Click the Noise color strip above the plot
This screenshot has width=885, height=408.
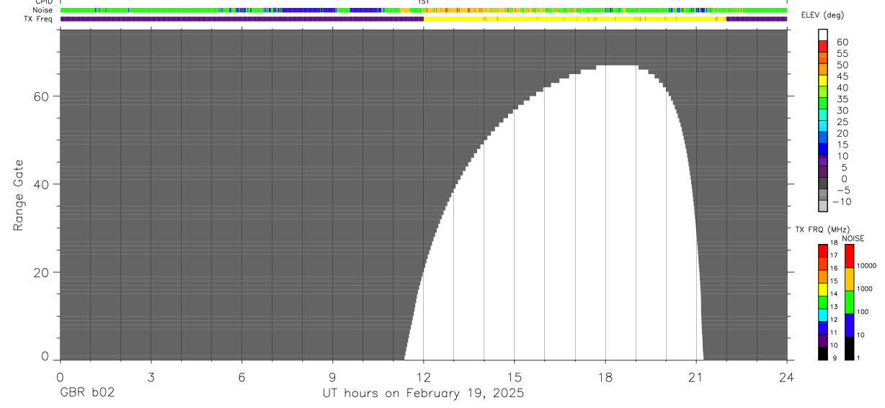pos(423,10)
